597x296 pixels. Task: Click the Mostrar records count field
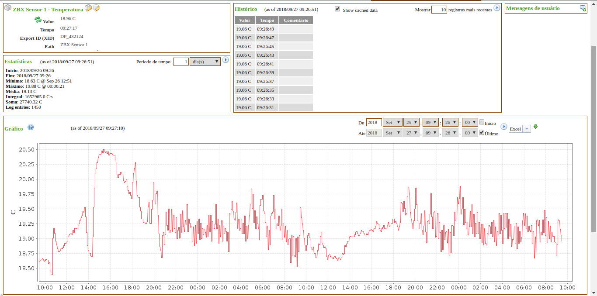point(439,10)
